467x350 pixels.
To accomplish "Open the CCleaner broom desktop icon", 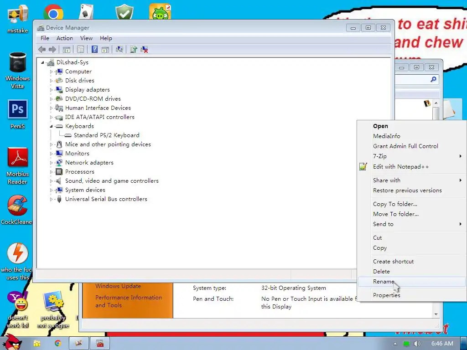I will 17,210.
